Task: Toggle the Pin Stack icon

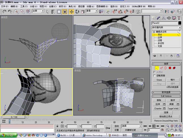Action: point(154,56)
